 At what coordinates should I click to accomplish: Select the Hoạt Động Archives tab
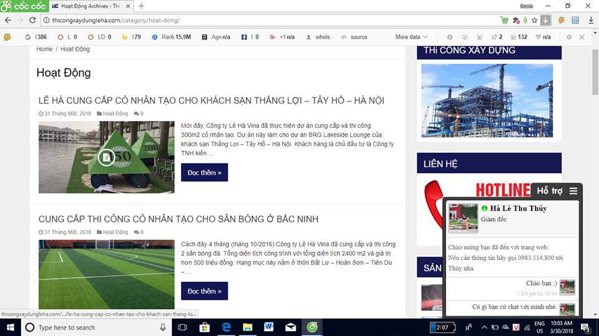point(87,6)
